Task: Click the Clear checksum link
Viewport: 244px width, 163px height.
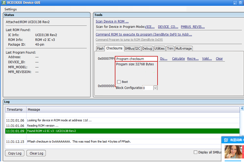Action: [x=219, y=59]
